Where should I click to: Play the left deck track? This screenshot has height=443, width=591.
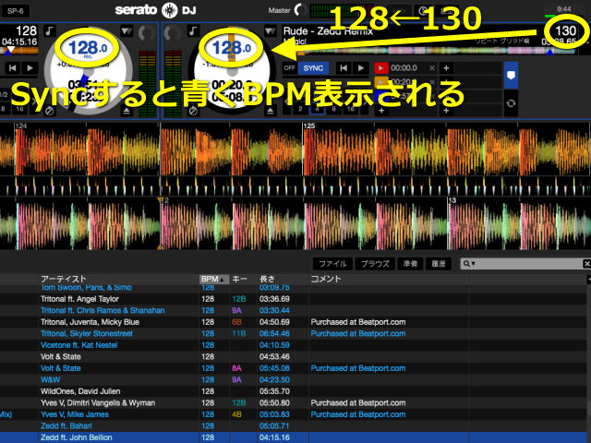click(30, 68)
